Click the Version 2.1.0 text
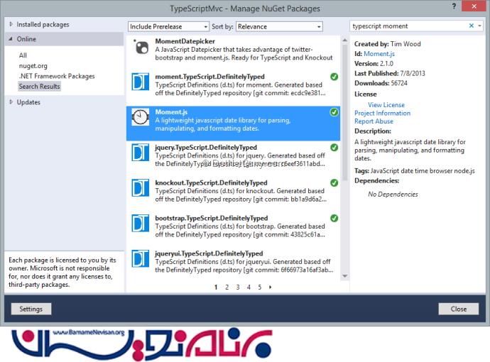This screenshot has height=362, width=490. [374, 63]
